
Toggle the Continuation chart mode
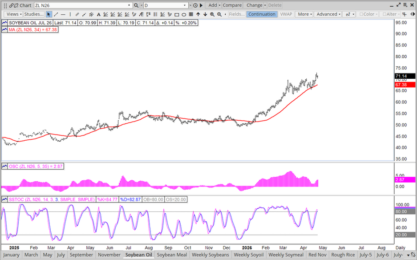point(262,14)
